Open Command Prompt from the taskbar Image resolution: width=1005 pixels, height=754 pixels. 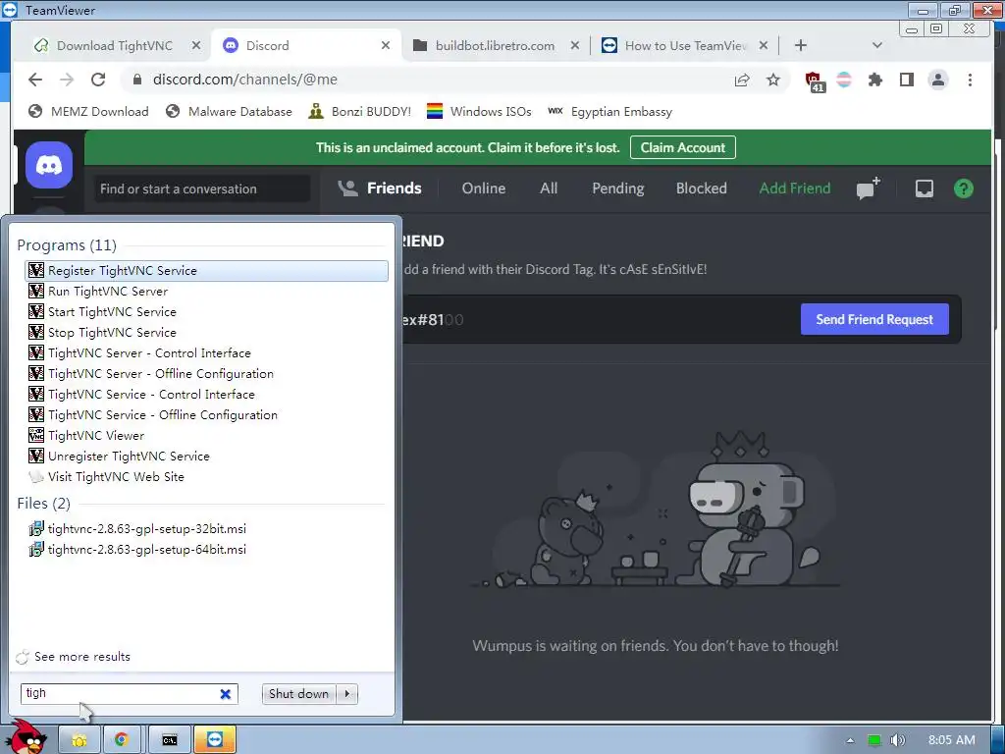[x=169, y=740]
